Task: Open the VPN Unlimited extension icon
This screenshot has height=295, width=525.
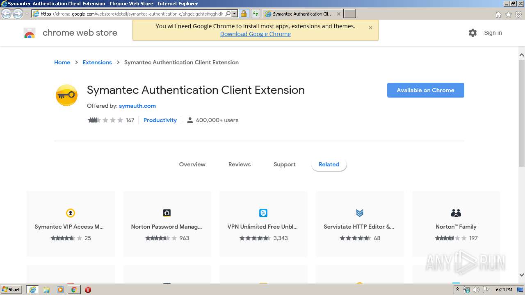Action: coord(263,213)
